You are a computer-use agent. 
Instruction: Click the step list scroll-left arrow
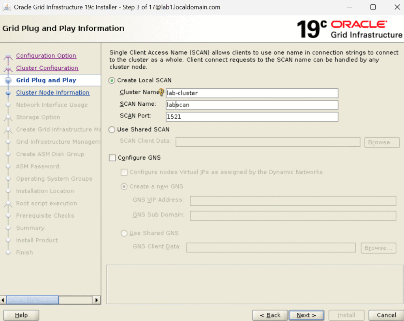3,300
